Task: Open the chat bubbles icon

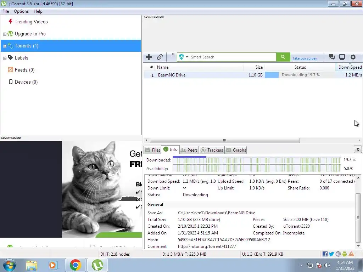Action: [x=332, y=57]
